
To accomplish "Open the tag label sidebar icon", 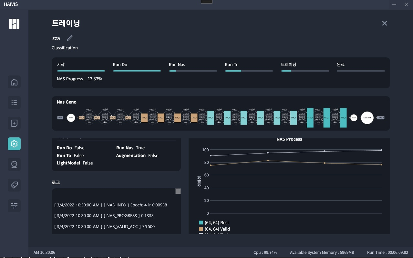I will 14,185.
